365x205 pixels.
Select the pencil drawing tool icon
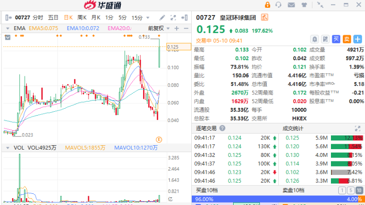[x=162, y=17]
